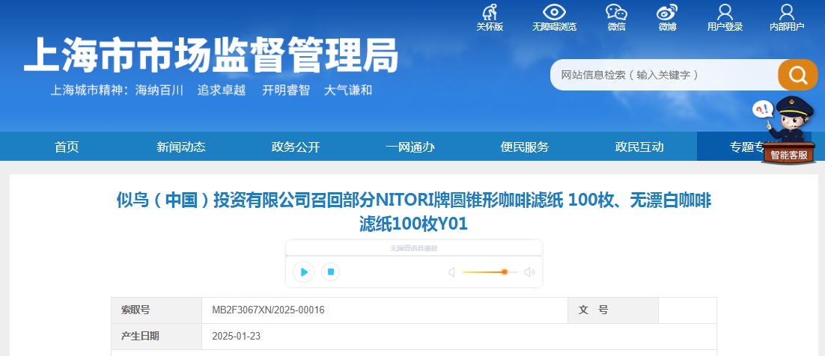
Task: Open 一网通办 navigation item
Action: pos(410,147)
